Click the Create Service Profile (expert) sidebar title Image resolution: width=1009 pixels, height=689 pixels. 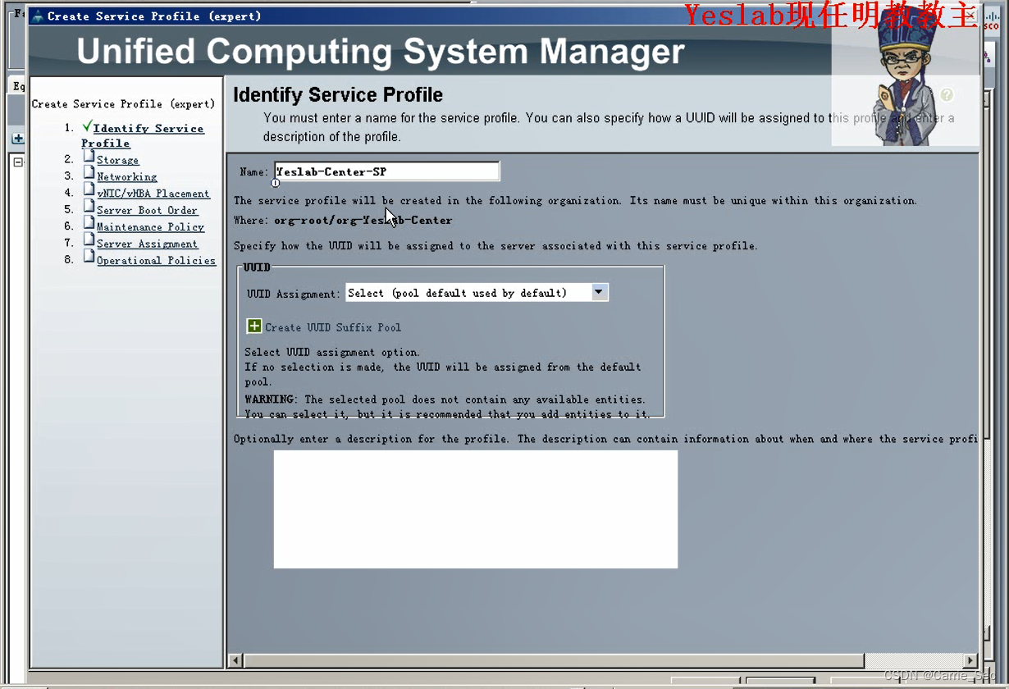click(x=123, y=104)
